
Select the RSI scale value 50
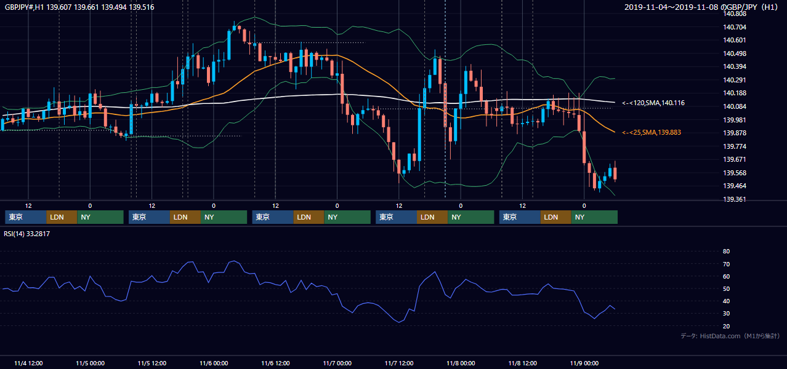[727, 288]
